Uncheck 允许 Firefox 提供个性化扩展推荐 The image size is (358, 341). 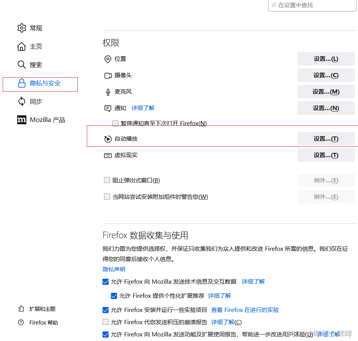coord(114,296)
